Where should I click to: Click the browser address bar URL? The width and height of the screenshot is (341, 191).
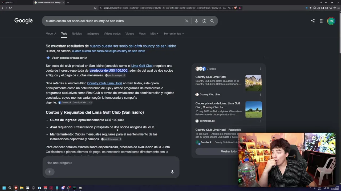164,8
